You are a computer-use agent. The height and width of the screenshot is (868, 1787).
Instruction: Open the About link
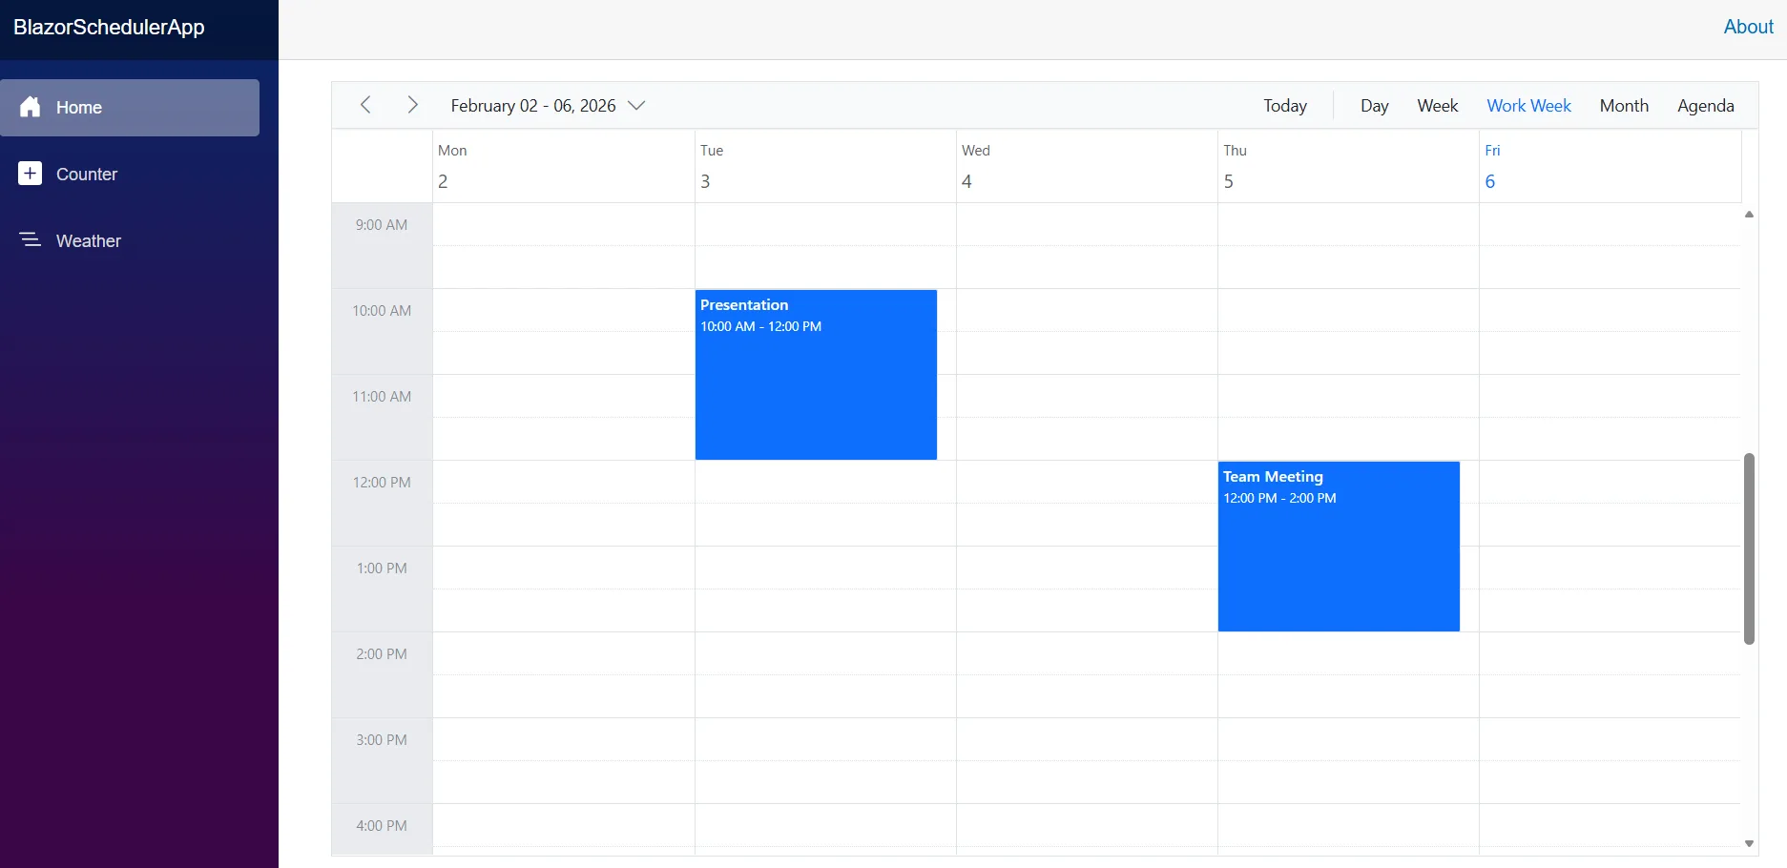click(1748, 27)
